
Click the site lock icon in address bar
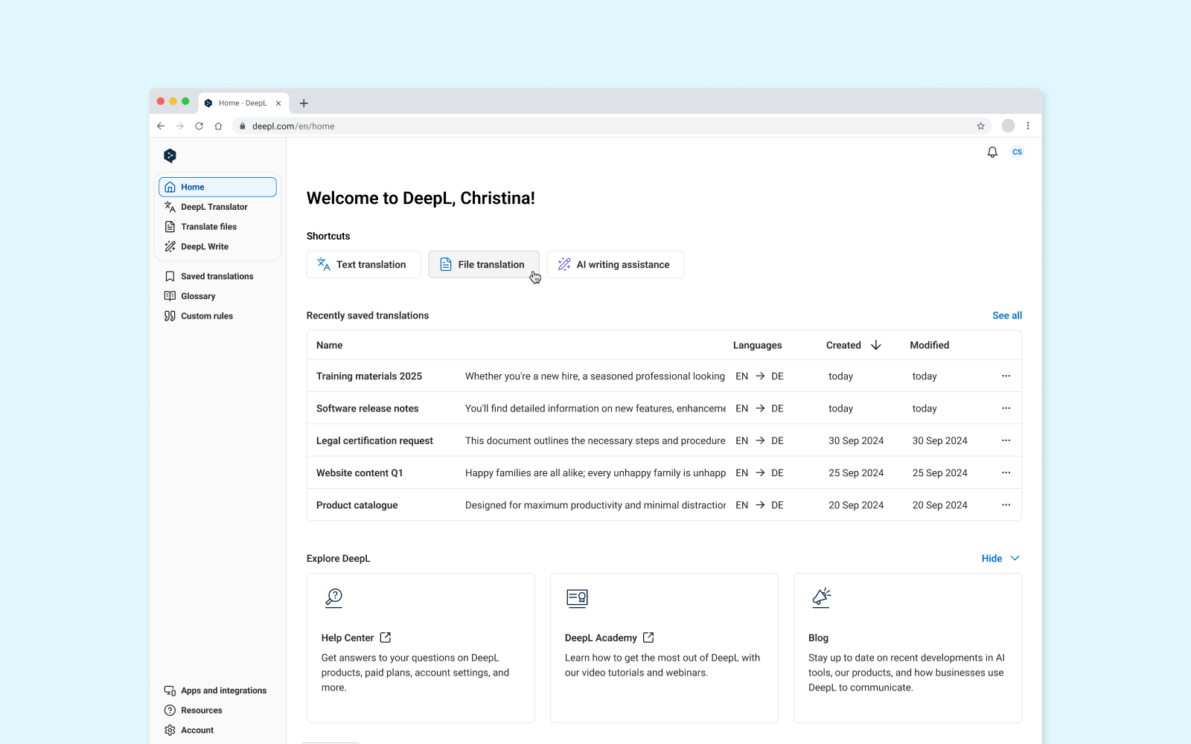click(242, 126)
